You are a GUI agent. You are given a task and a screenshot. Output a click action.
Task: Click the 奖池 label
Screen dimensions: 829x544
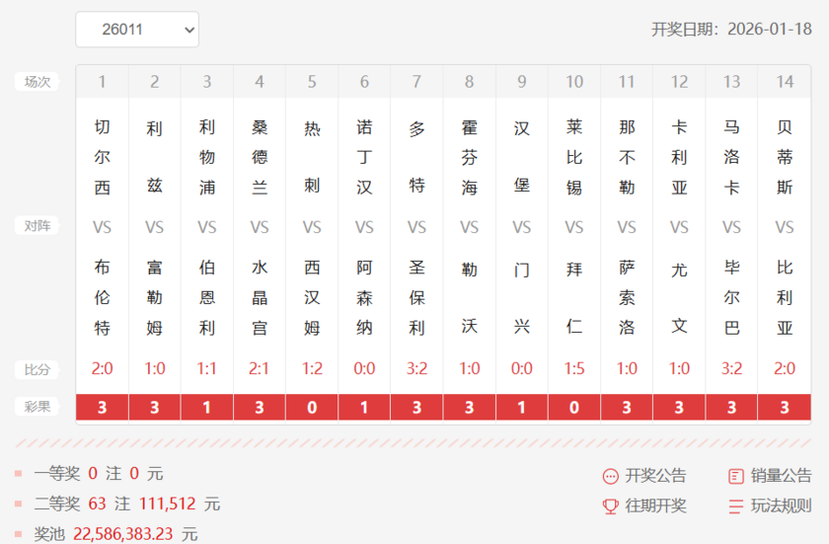click(49, 534)
